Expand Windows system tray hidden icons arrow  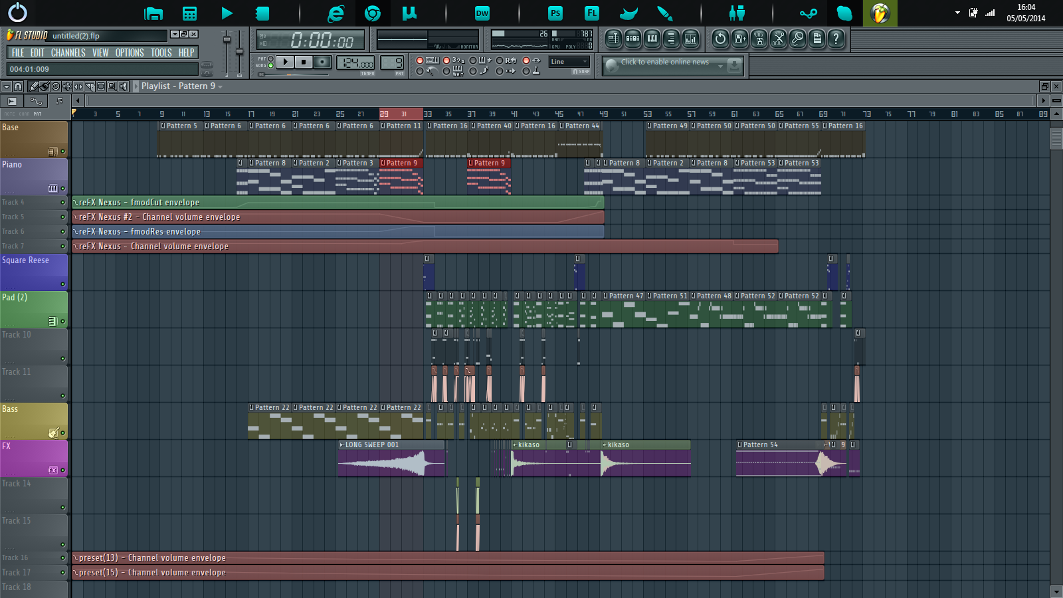[x=957, y=13]
